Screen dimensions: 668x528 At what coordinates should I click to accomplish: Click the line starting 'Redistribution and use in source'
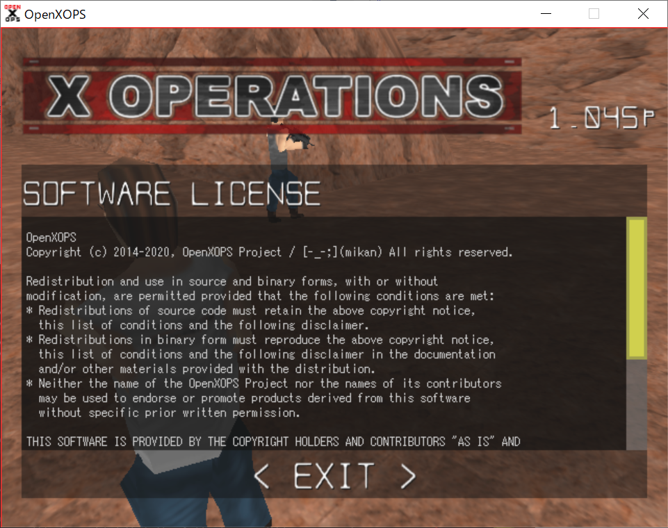(x=231, y=281)
